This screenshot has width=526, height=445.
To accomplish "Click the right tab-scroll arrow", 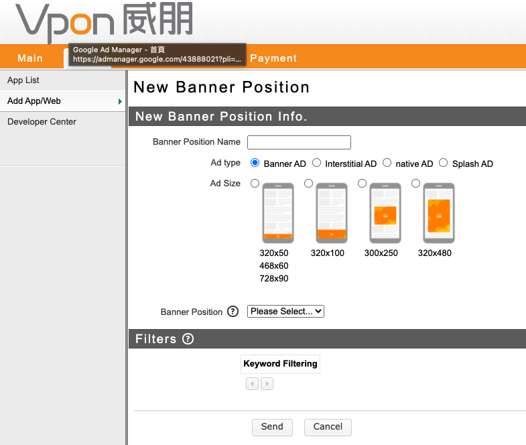I will coord(267,383).
